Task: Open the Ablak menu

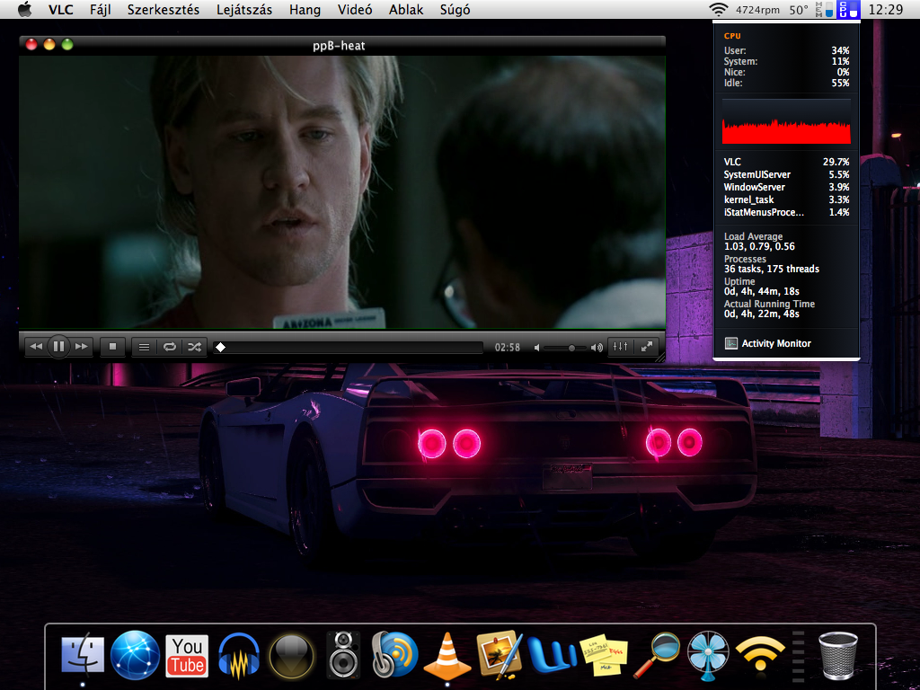Action: [406, 9]
